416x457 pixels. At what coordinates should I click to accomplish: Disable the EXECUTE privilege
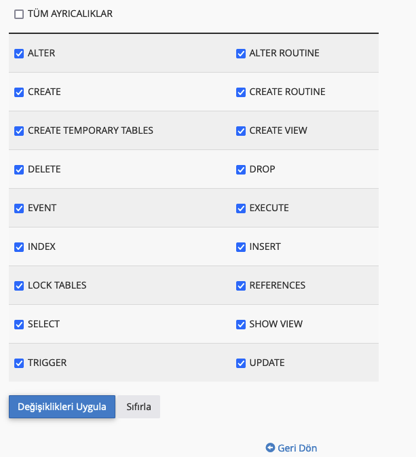[241, 208]
